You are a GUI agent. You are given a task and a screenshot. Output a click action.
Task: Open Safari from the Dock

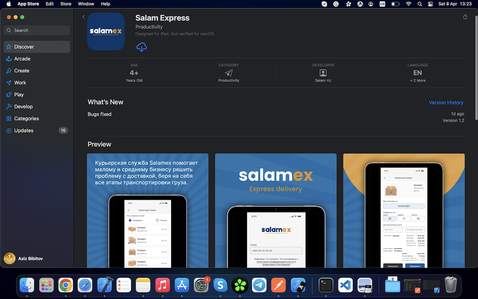[85, 285]
